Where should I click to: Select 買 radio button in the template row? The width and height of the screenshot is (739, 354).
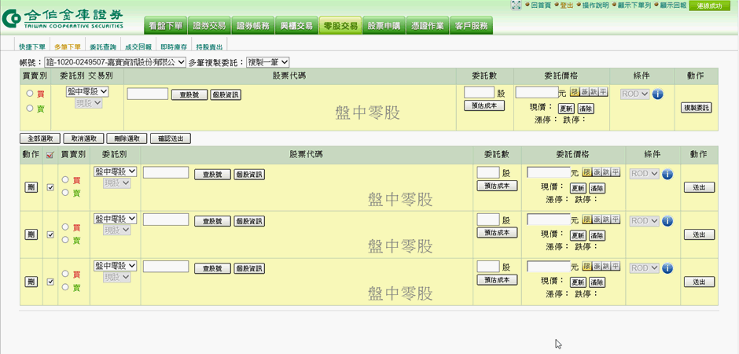30,94
